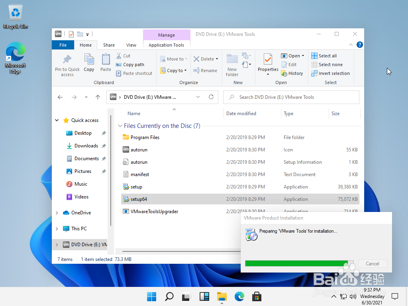Expand the Open button dropdown arrow

pyautogui.click(x=303, y=56)
